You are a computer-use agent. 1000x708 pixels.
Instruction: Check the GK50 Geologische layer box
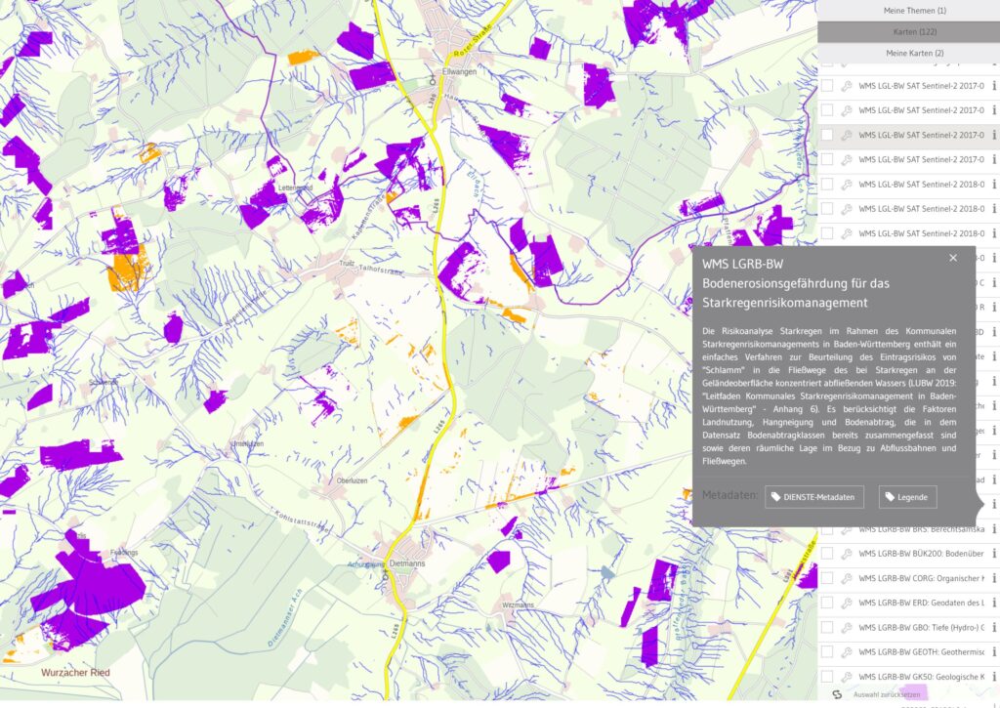point(827,676)
